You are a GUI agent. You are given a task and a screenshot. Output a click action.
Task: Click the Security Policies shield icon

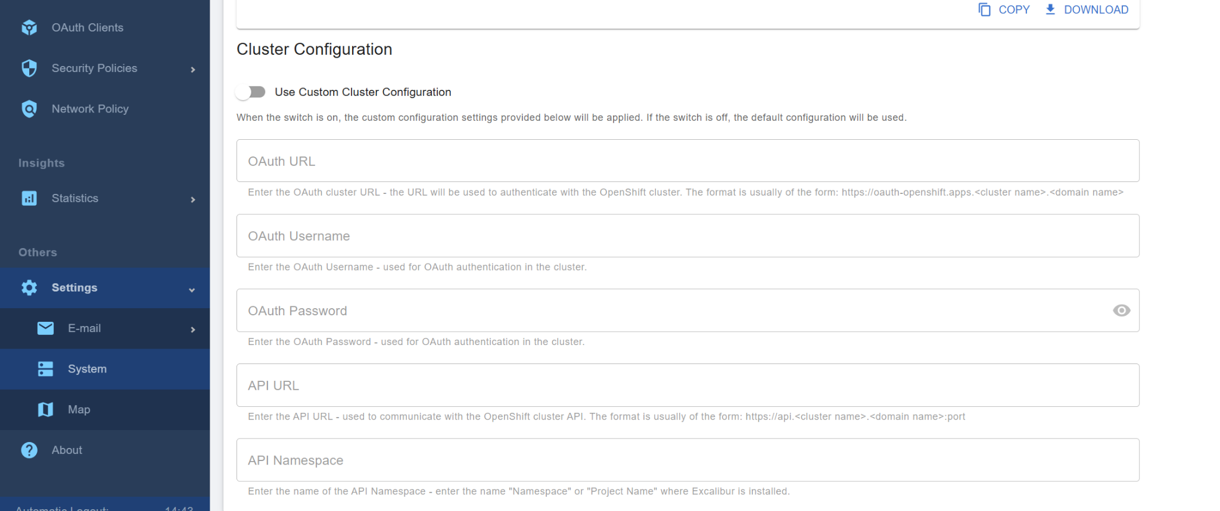click(29, 68)
